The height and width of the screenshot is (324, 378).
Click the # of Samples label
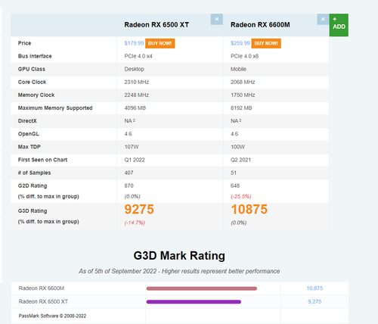point(34,173)
